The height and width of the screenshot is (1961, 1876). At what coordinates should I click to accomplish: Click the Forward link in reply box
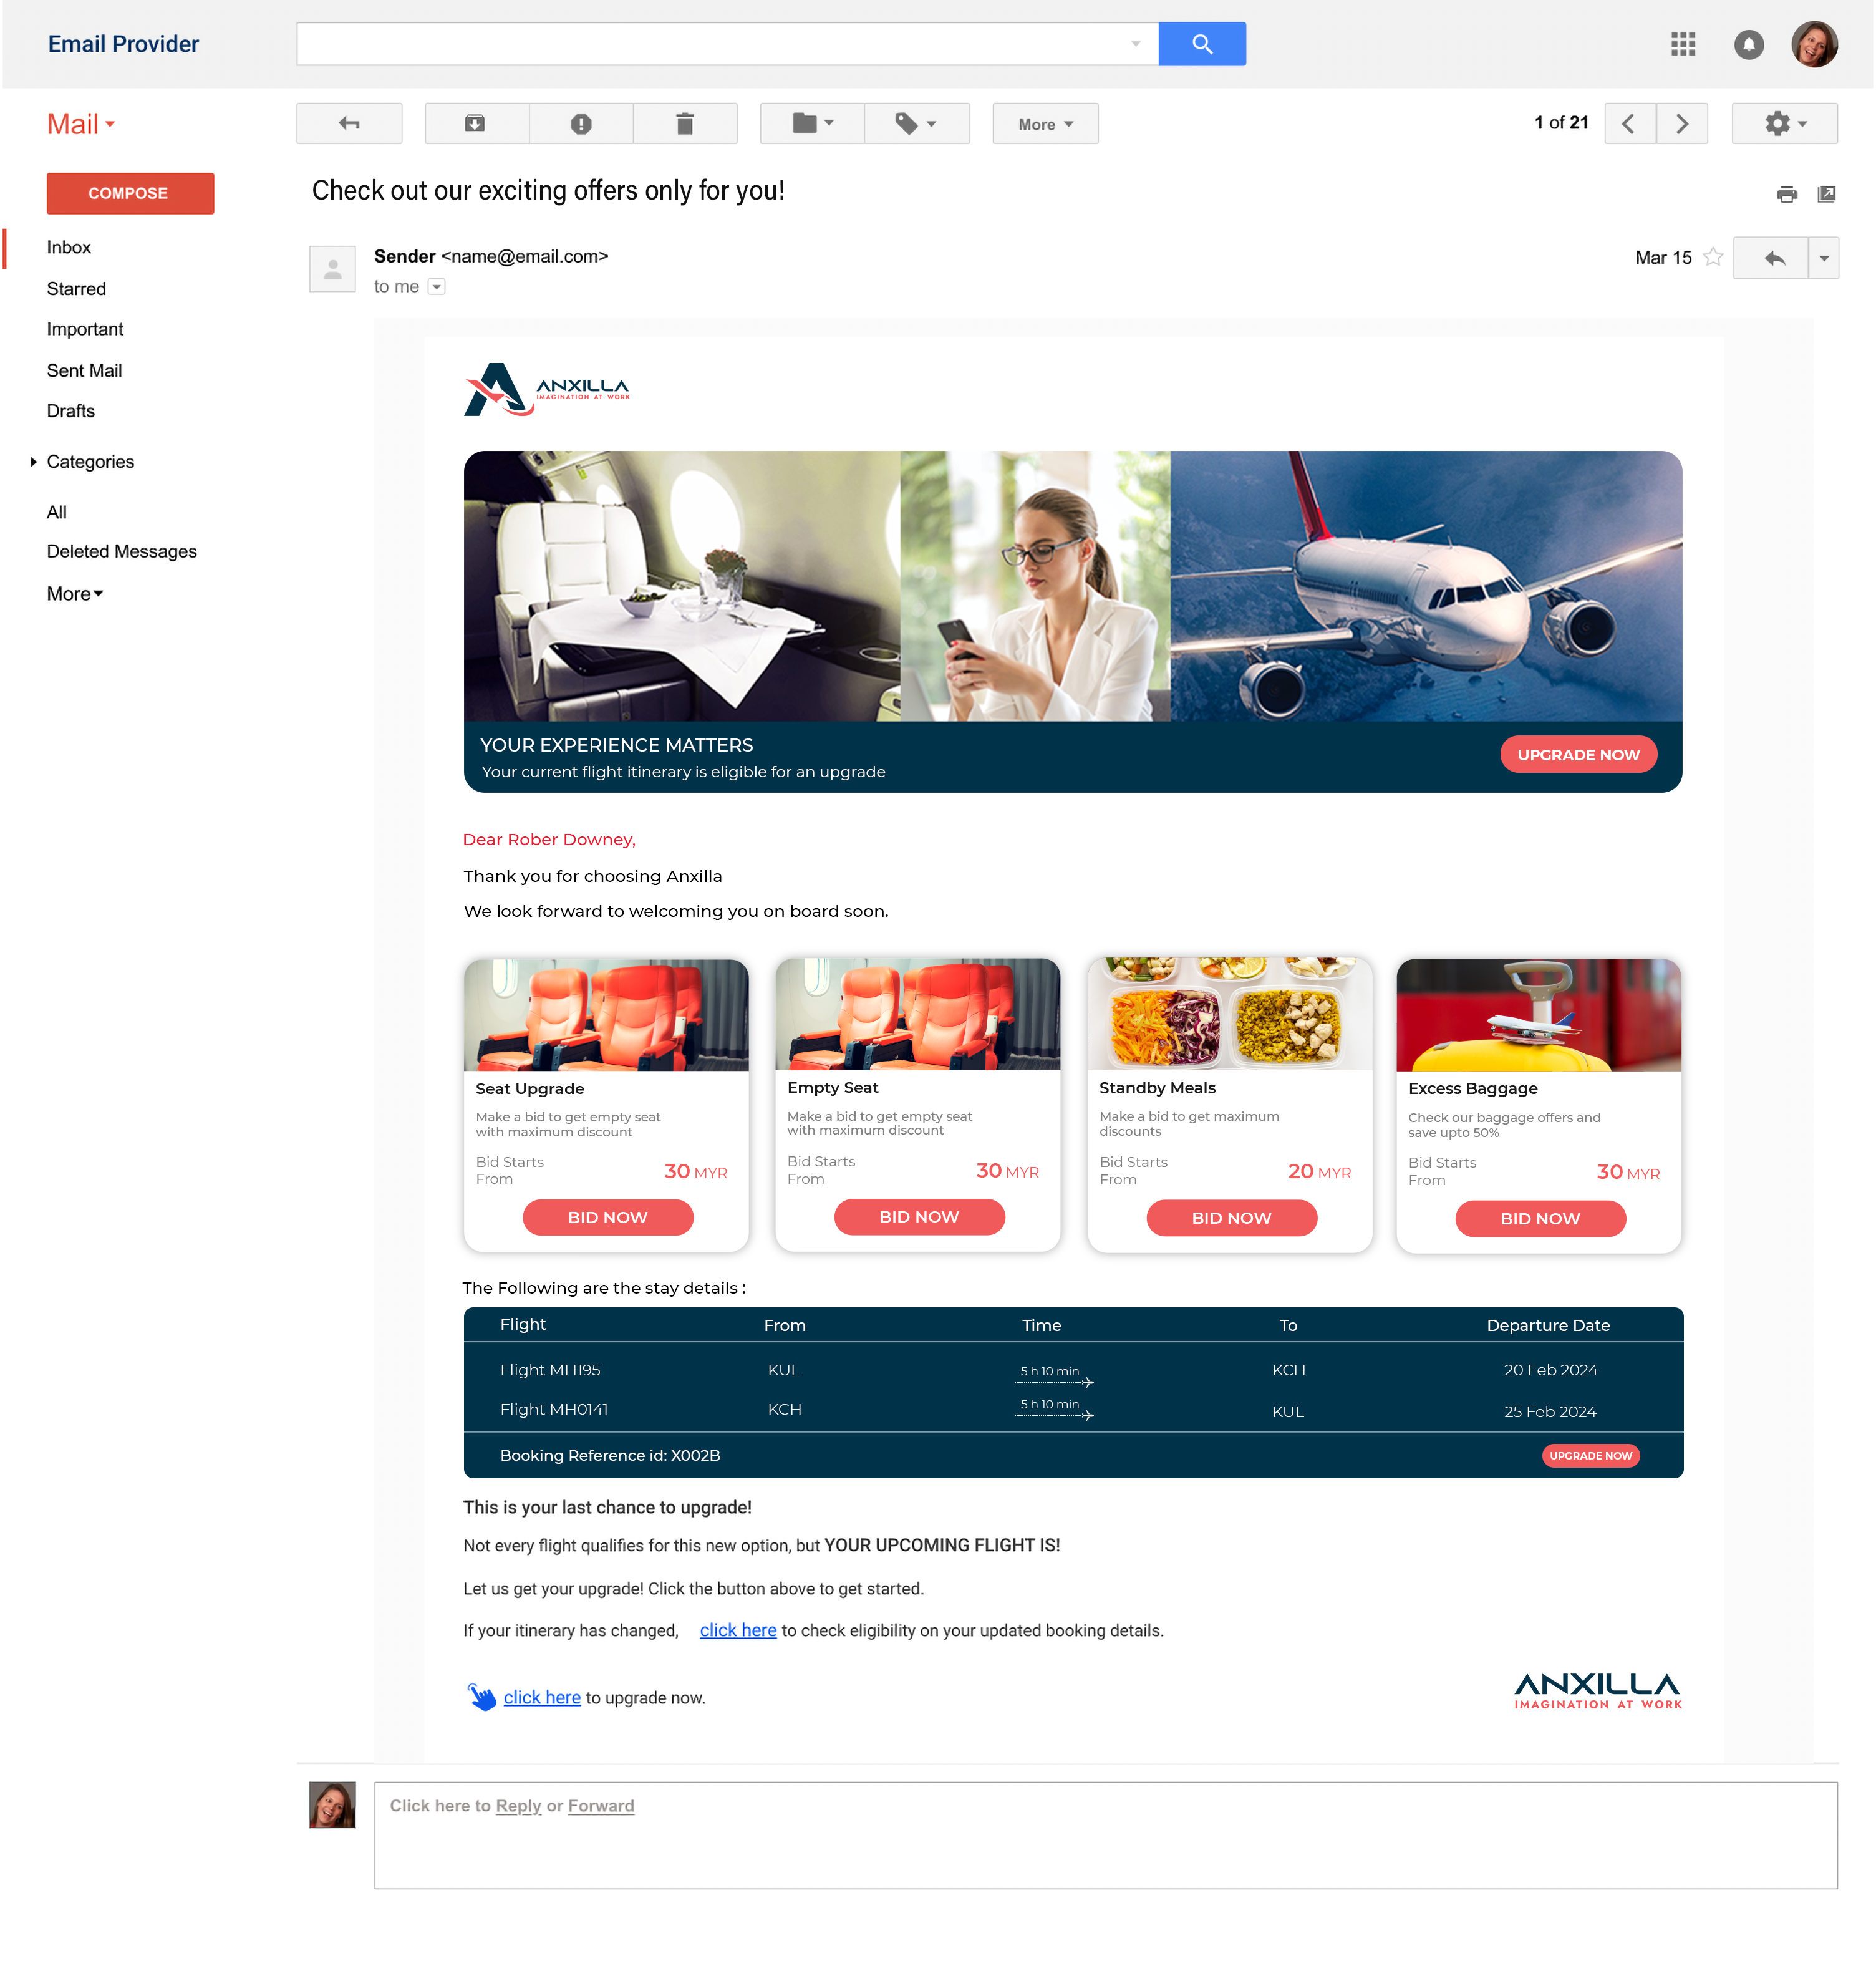(x=601, y=1805)
